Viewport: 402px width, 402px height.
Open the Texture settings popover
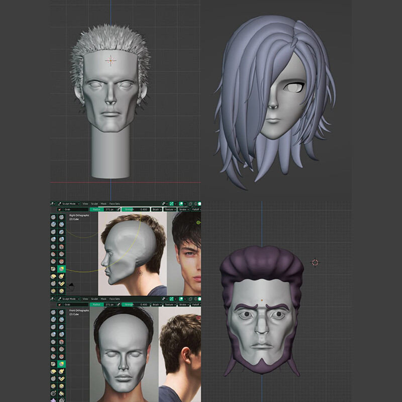point(169,209)
